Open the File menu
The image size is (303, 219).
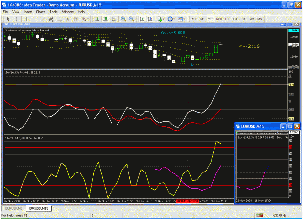click(5, 12)
